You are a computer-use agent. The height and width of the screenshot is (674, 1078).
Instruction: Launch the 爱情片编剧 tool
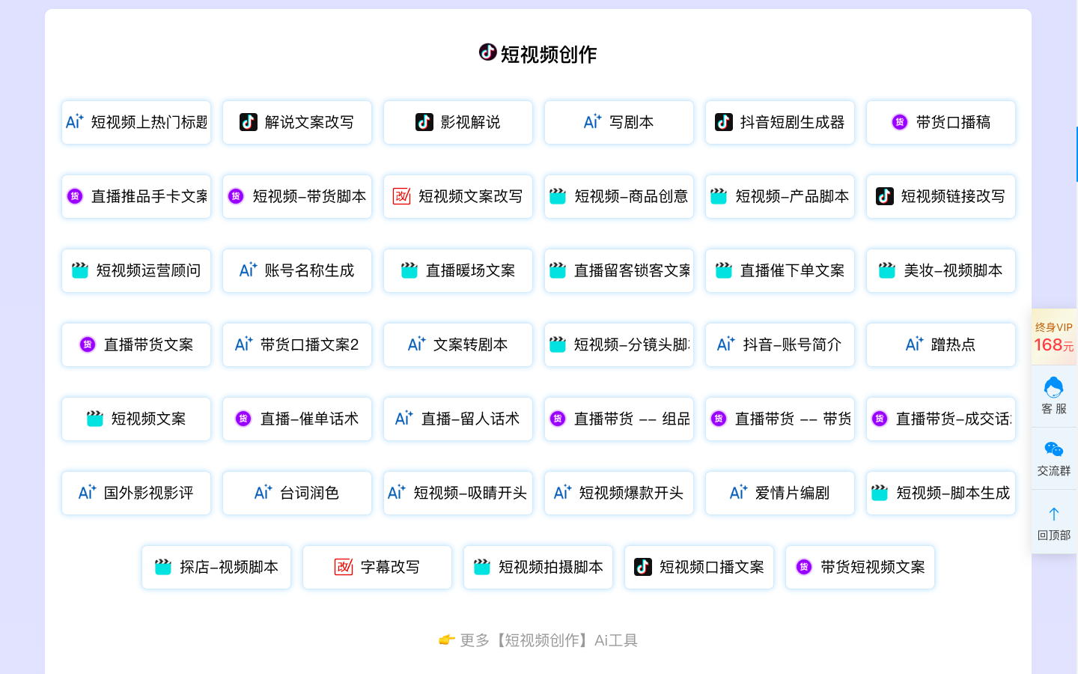pyautogui.click(x=779, y=493)
